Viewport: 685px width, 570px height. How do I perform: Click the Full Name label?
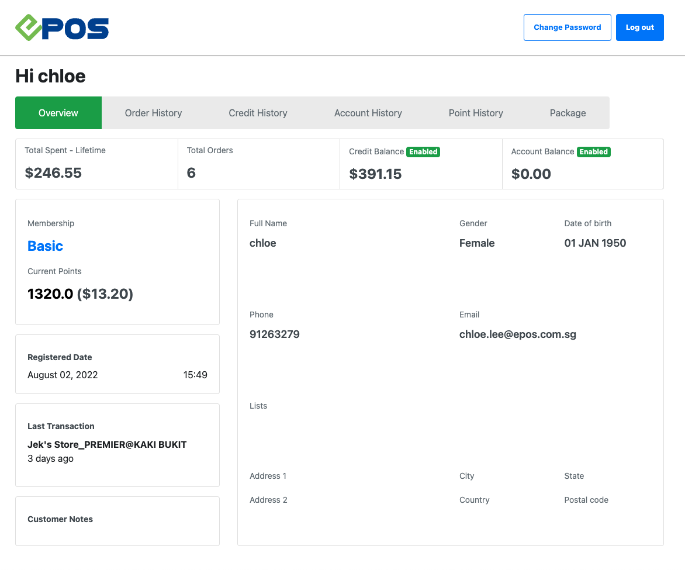coord(268,223)
